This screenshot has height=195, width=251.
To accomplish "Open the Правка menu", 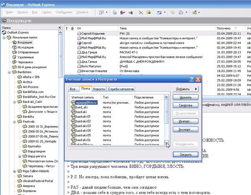I will click(23, 12).
